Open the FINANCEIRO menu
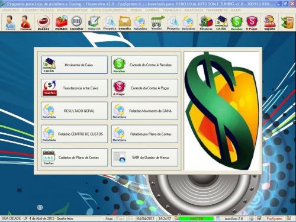 coord(172,10)
